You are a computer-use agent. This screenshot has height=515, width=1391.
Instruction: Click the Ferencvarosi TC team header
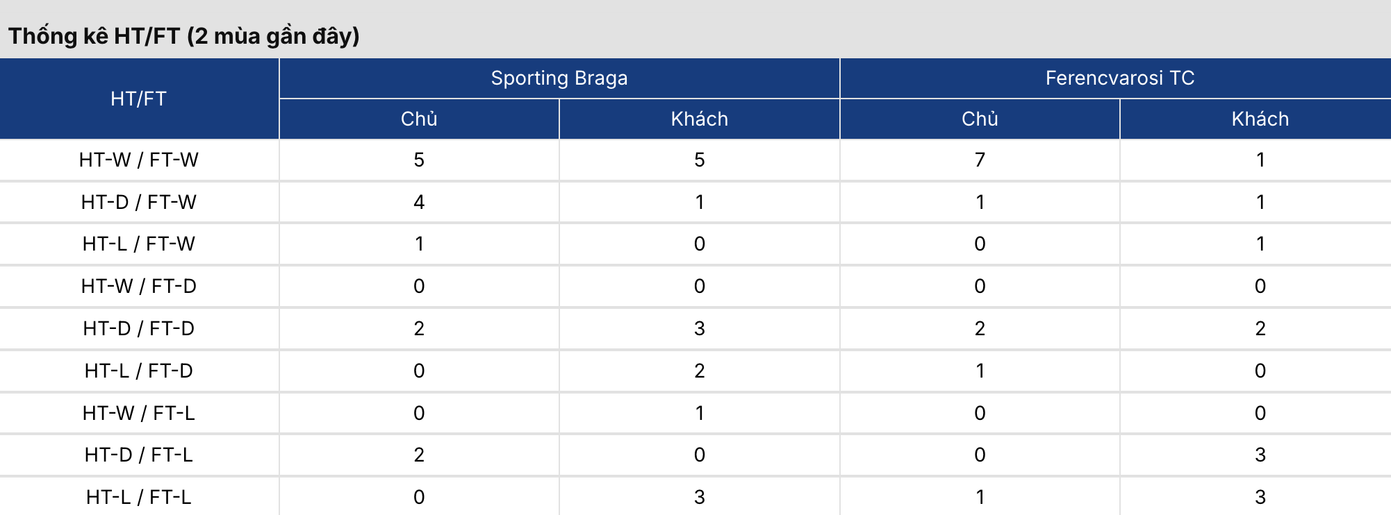point(1119,78)
